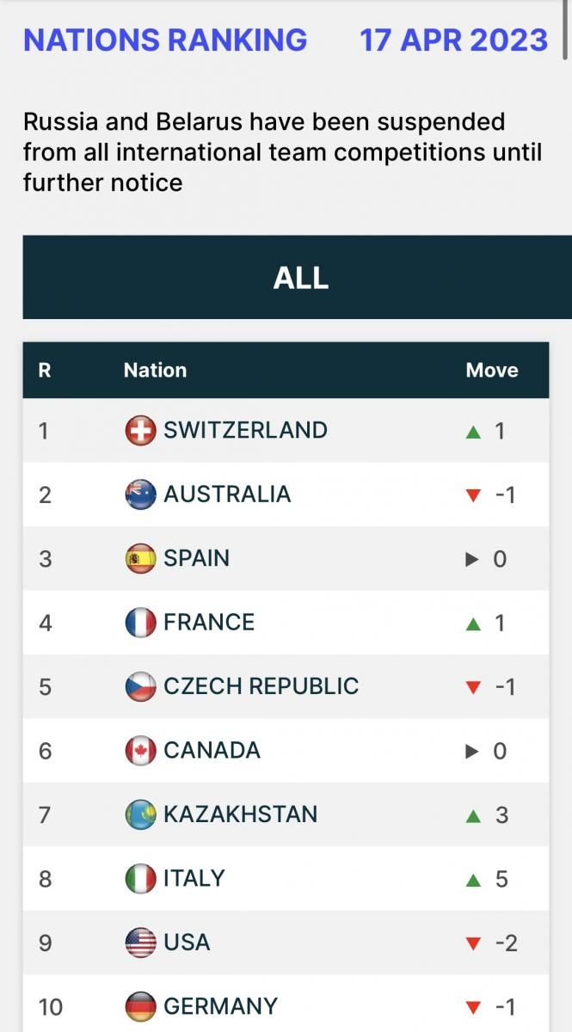This screenshot has width=572, height=1032.
Task: Click the Canada flag icon
Action: click(140, 751)
